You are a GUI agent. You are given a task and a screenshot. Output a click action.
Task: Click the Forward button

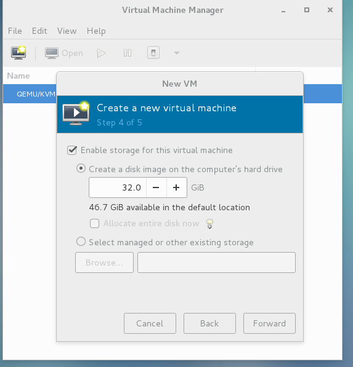click(x=269, y=323)
